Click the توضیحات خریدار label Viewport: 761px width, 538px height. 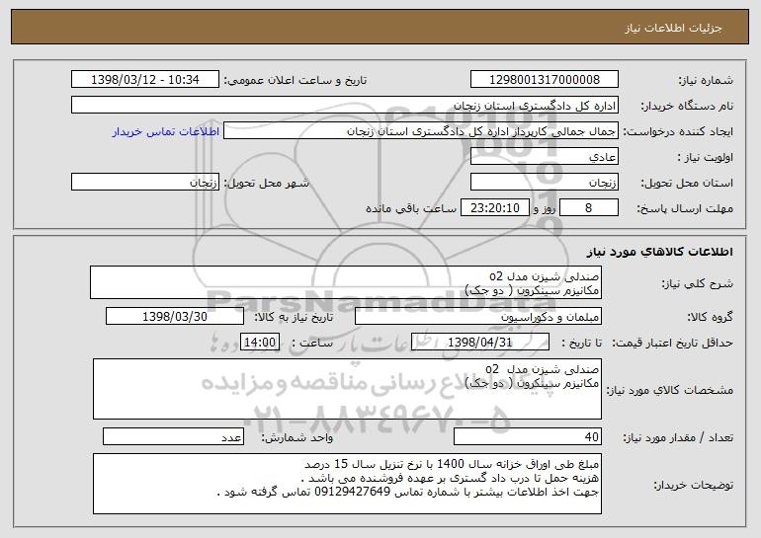coord(693,485)
